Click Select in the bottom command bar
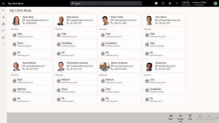219x123 pixels. 171,117
